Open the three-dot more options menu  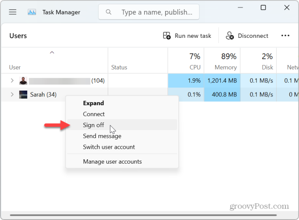point(285,36)
